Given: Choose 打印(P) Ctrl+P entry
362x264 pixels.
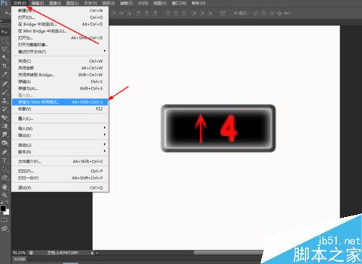Looking at the screenshot, I should [60, 171].
